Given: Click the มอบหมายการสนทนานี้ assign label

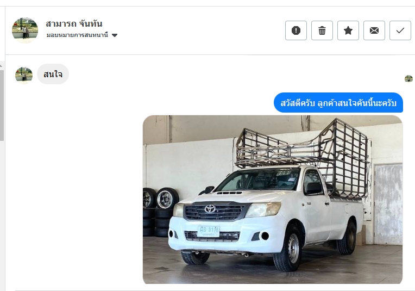Looking at the screenshot, I should (x=77, y=35).
